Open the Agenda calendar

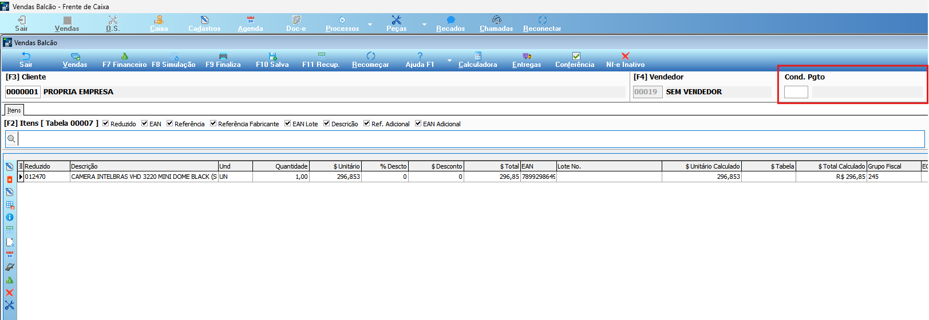(x=250, y=23)
